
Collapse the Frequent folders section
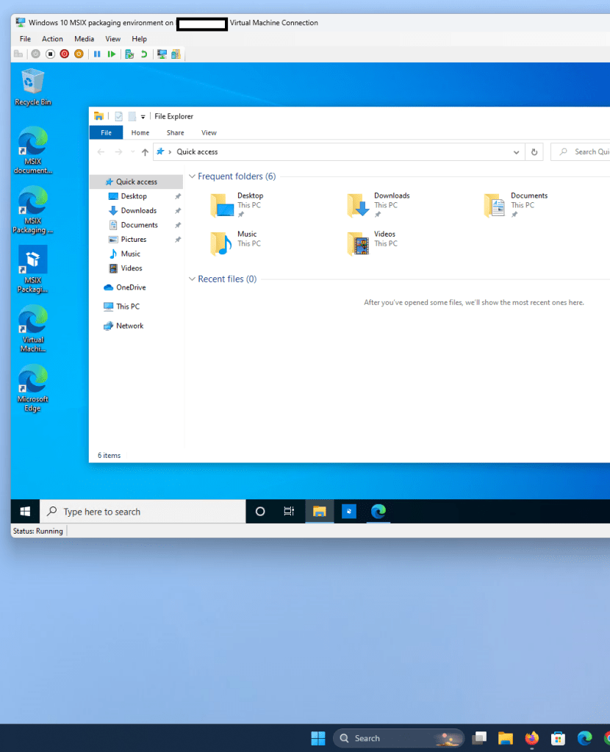click(x=191, y=176)
